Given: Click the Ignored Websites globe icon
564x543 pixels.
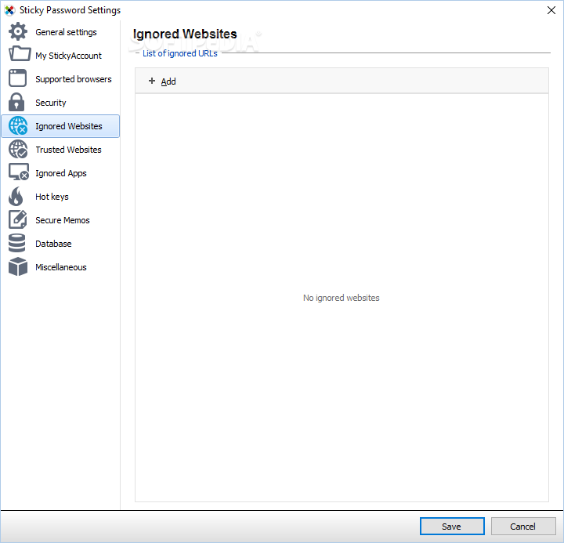Looking at the screenshot, I should pos(18,125).
